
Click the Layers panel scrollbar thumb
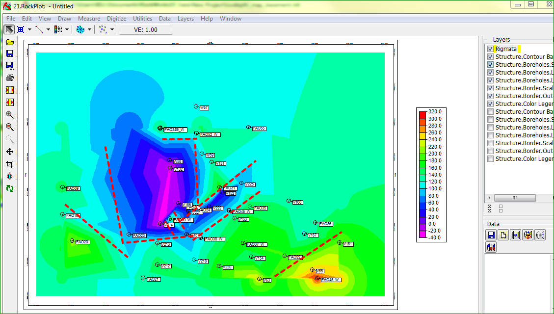pos(515,198)
